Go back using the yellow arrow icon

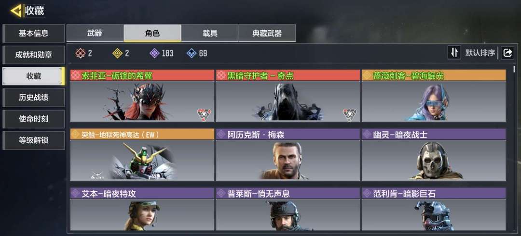16,11
